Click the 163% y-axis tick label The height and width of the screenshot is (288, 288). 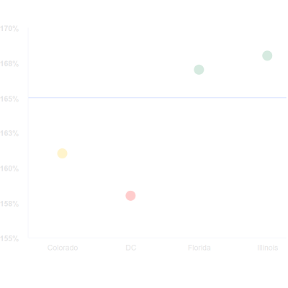coord(9,133)
